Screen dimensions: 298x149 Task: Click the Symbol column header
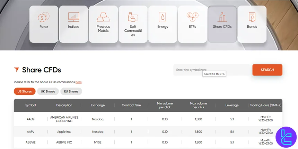[x=30, y=105]
